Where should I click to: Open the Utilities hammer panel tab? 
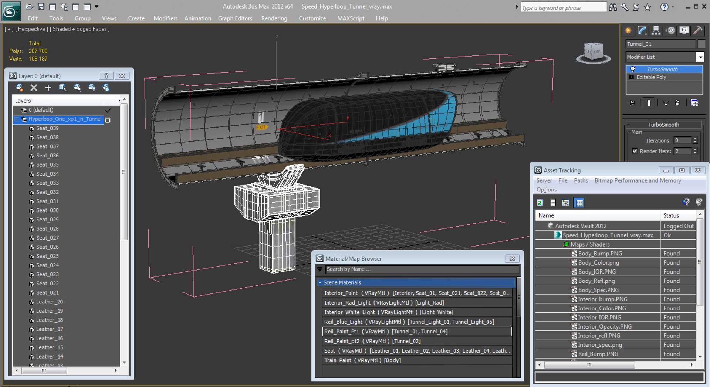[698, 30]
